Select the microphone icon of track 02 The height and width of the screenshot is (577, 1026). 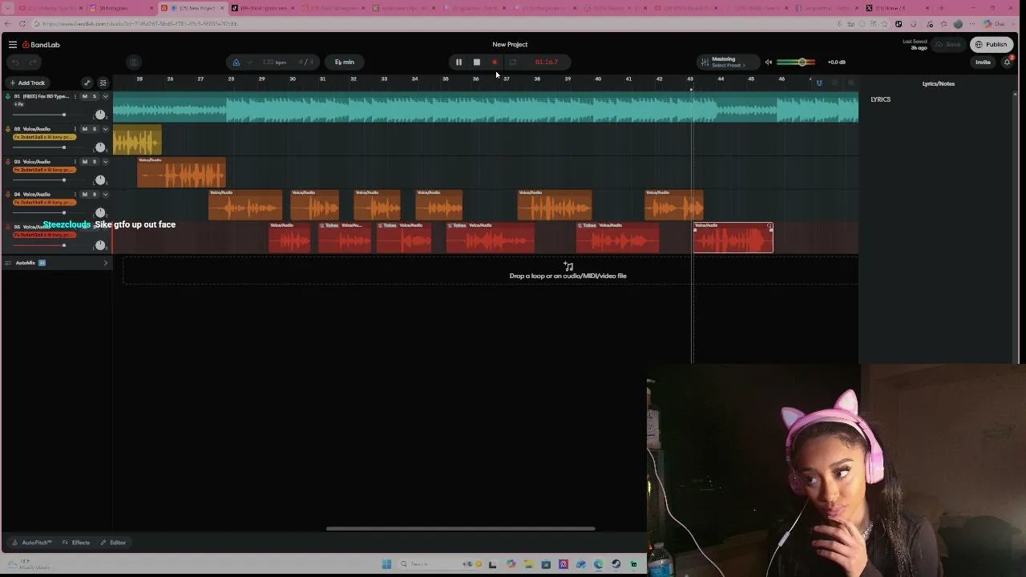(x=8, y=129)
